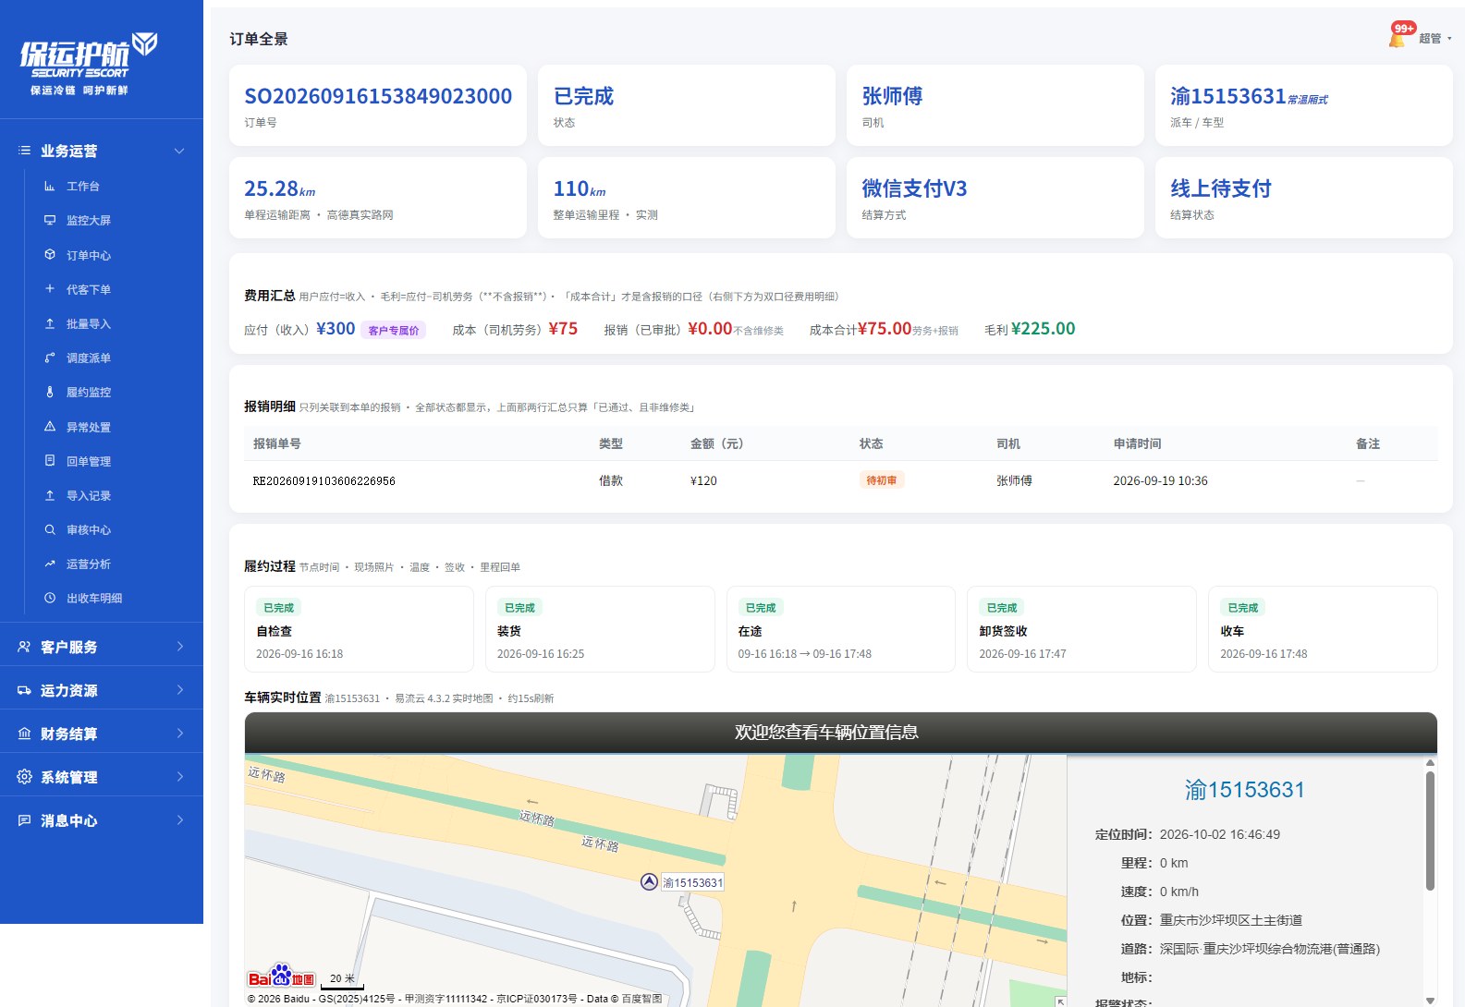Click the 调度派单 route icon
1465x1007 pixels.
(50, 358)
